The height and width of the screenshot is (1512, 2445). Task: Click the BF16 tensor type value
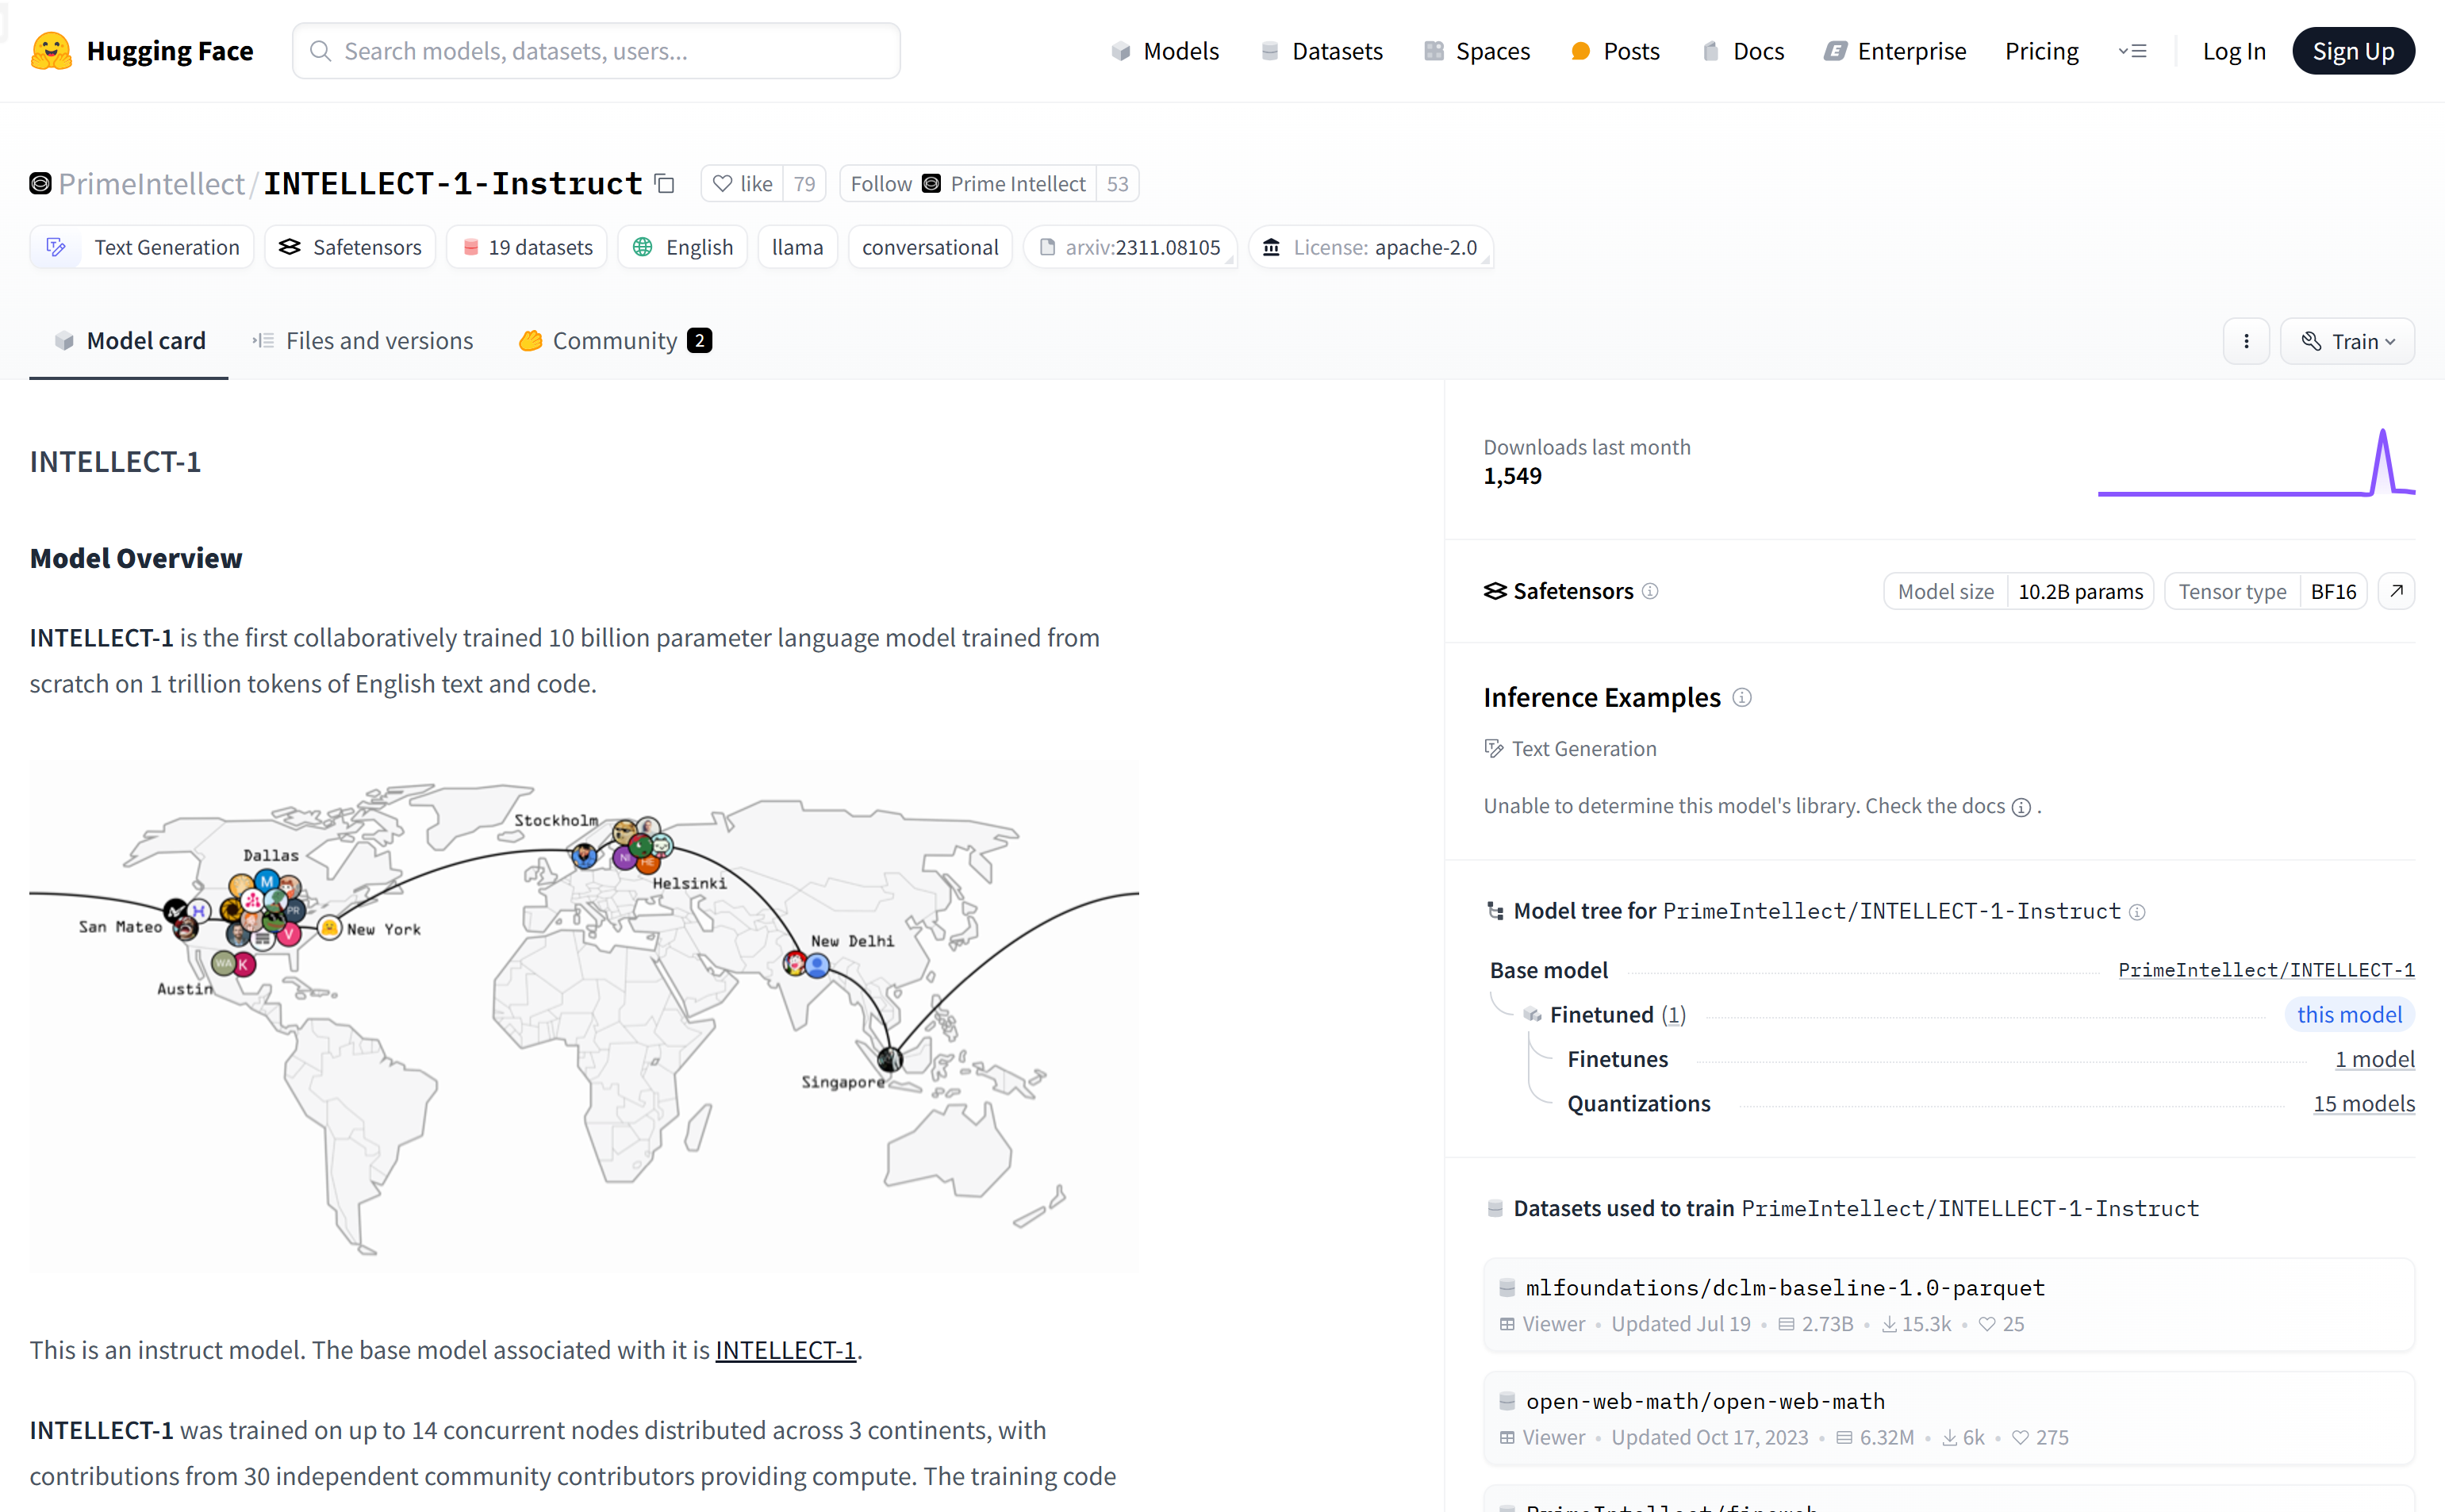point(2333,592)
